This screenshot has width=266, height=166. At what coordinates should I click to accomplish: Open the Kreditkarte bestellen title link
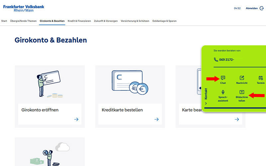pyautogui.click(x=122, y=110)
